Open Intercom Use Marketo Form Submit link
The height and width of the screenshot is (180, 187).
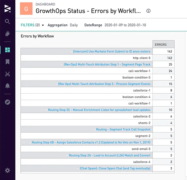(112, 51)
